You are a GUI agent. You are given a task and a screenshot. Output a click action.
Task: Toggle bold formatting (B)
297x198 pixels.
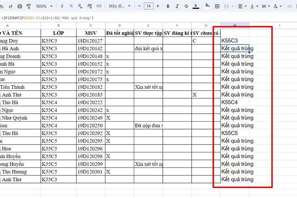[x=168, y=6]
